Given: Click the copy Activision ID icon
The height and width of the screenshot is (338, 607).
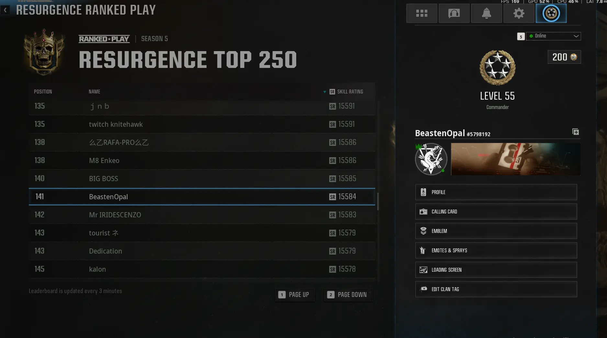Looking at the screenshot, I should [576, 132].
